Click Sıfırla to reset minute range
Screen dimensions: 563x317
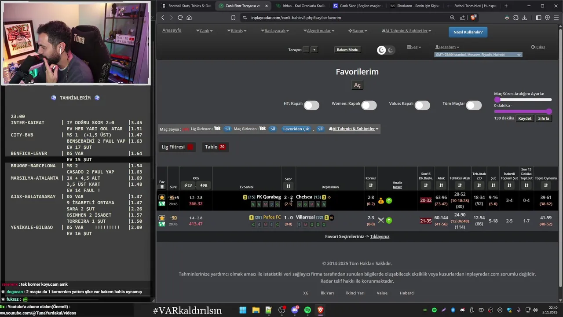(x=544, y=118)
